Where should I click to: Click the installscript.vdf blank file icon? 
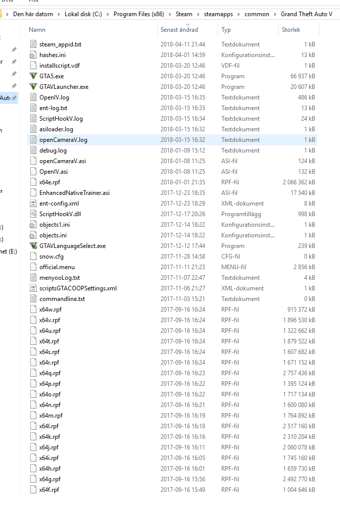(33, 66)
